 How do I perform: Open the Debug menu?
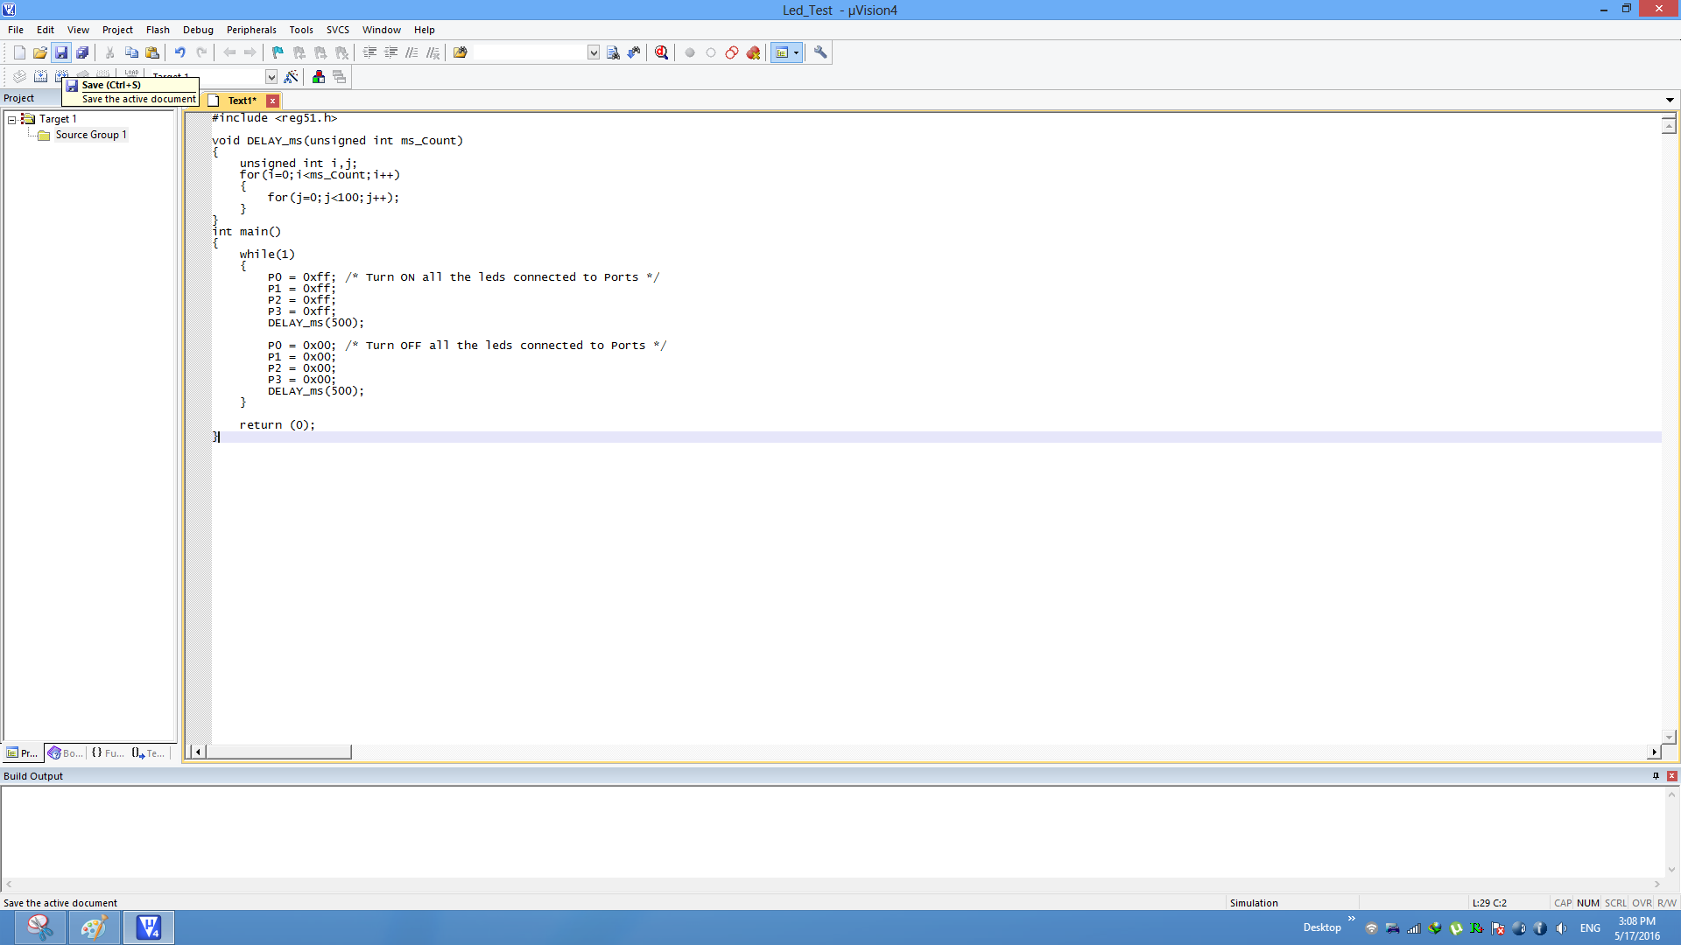pos(198,30)
